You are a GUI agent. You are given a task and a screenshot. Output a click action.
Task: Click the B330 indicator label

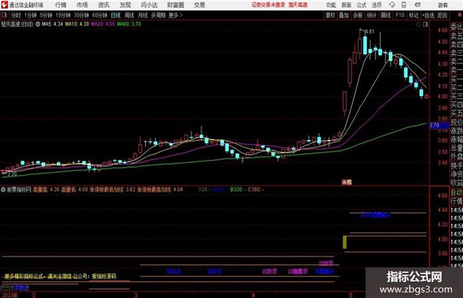(238, 189)
